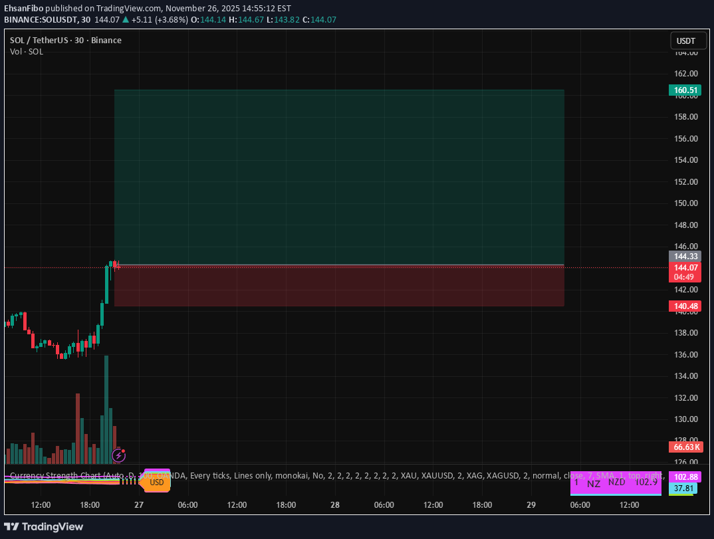Screen dimensions: 714x539
Task: Click the pink NZD currency strength label
Action: [x=616, y=482]
